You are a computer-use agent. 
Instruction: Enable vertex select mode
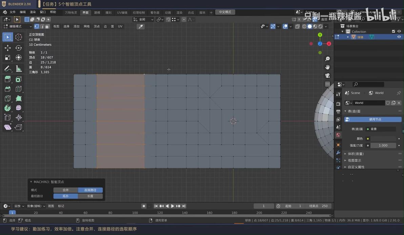pos(37,26)
